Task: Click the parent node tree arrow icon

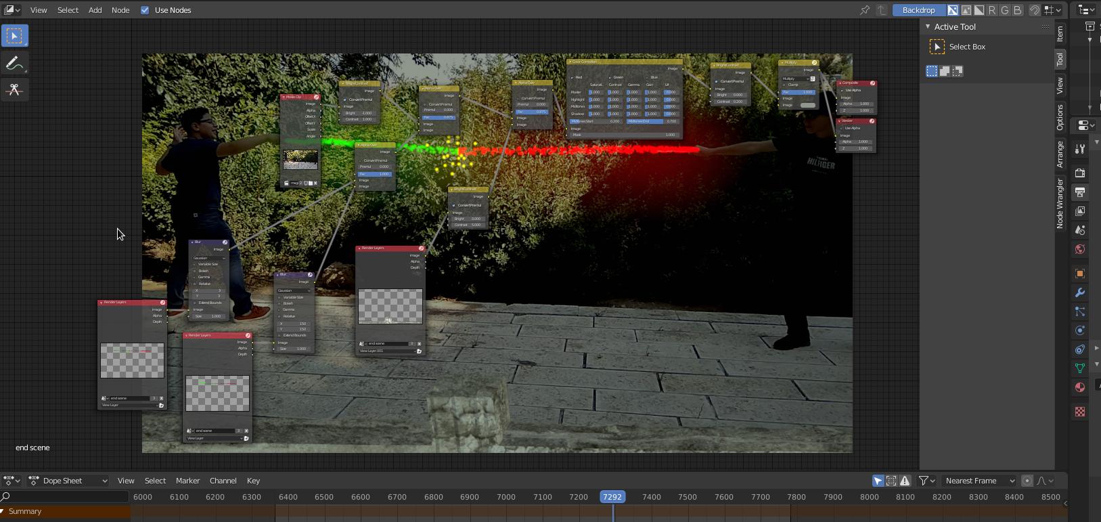Action: click(882, 10)
